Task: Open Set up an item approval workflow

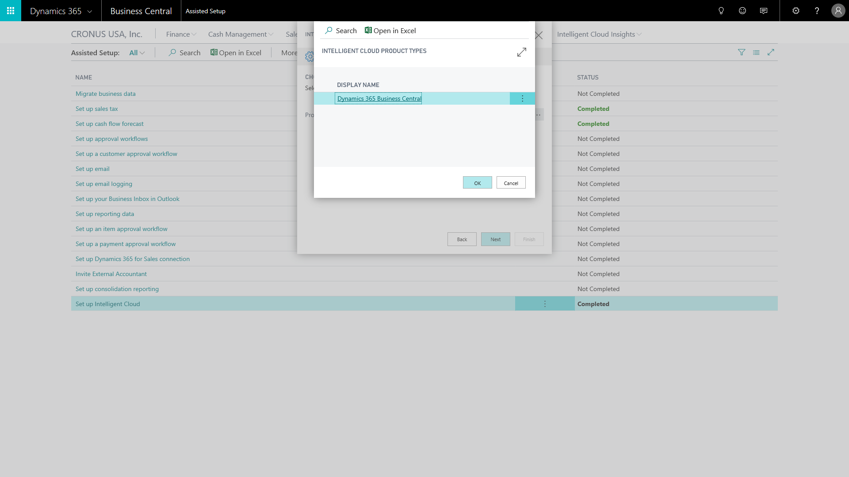Action: tap(122, 229)
